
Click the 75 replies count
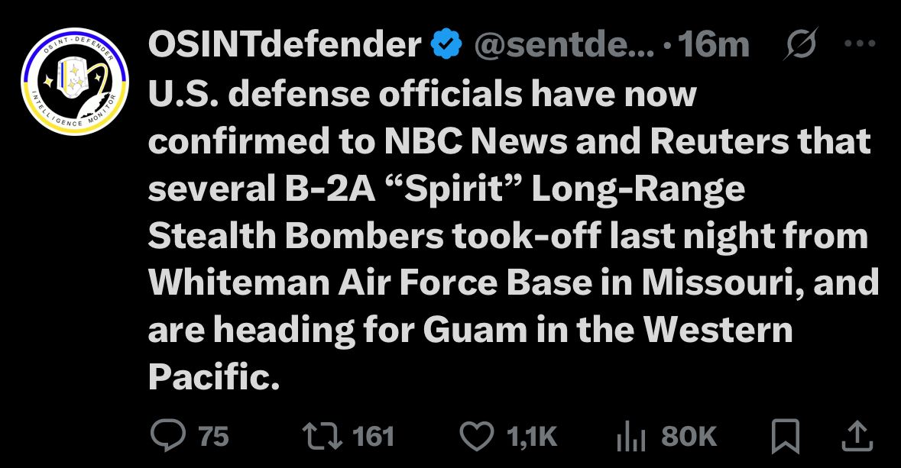[x=214, y=437]
